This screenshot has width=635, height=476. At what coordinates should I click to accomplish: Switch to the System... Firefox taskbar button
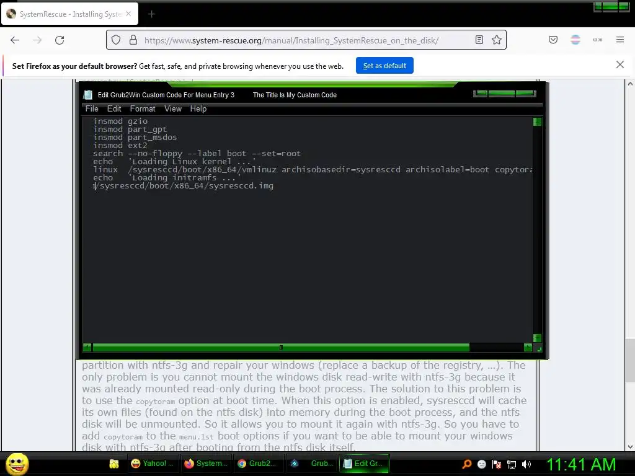tap(206, 464)
